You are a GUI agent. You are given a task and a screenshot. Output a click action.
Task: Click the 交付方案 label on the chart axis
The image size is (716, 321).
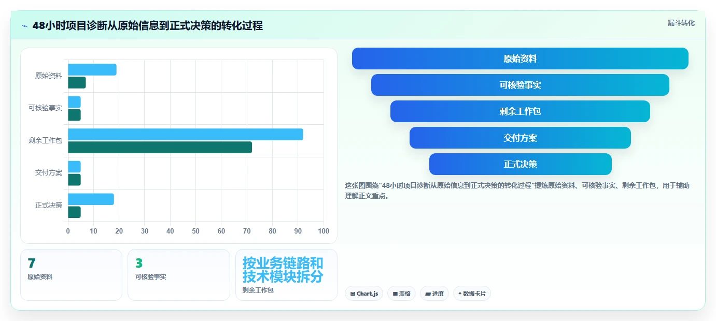point(49,173)
